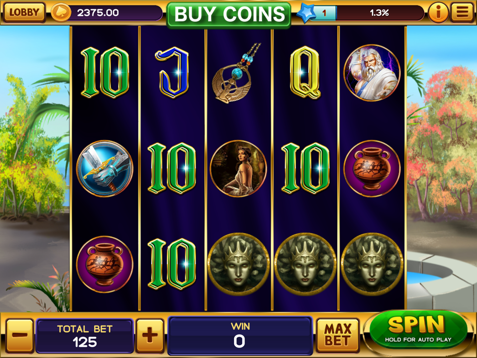The height and width of the screenshot is (358, 477).
Task: Click the blue star level icon
Action: 306,13
